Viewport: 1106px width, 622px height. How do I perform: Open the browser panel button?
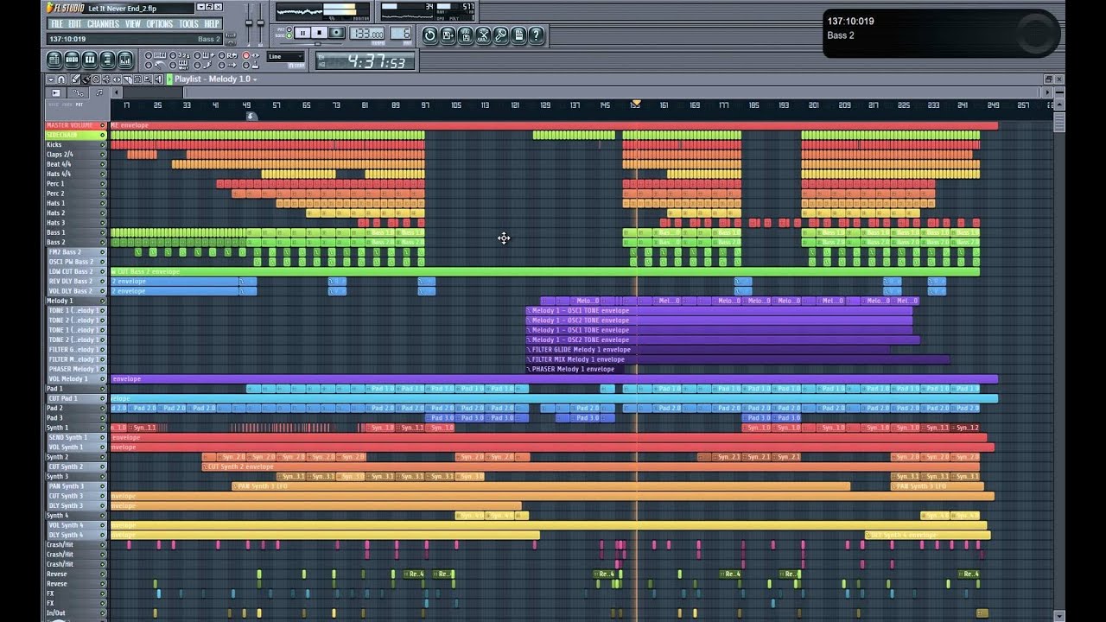click(x=107, y=60)
